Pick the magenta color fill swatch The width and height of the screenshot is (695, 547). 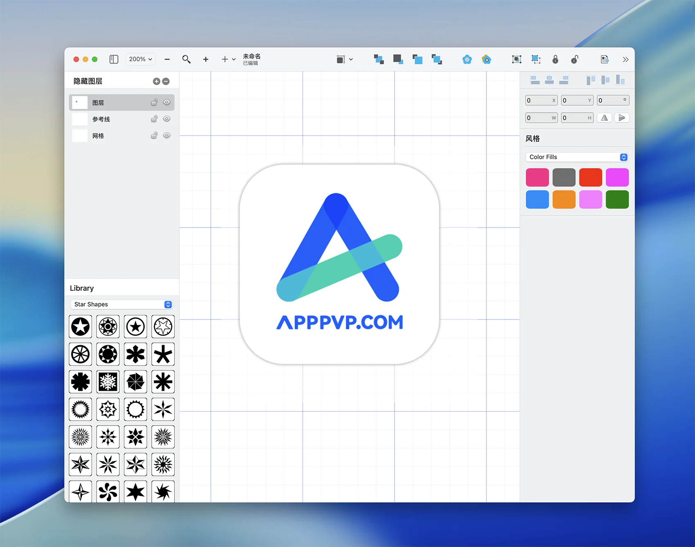tap(617, 177)
